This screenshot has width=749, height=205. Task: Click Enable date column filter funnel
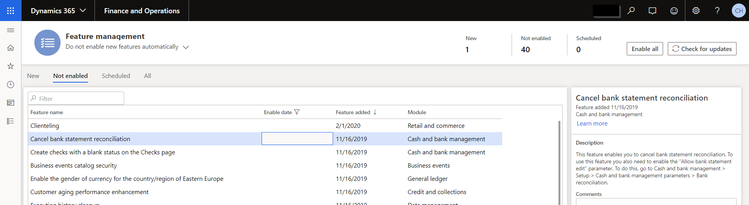(297, 112)
